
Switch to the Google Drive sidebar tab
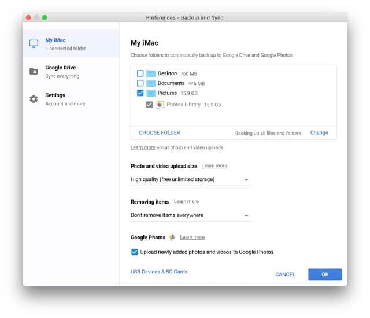tap(71, 72)
